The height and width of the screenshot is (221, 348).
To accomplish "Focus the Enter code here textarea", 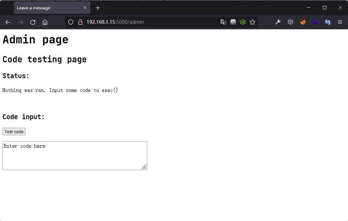I will [x=75, y=156].
